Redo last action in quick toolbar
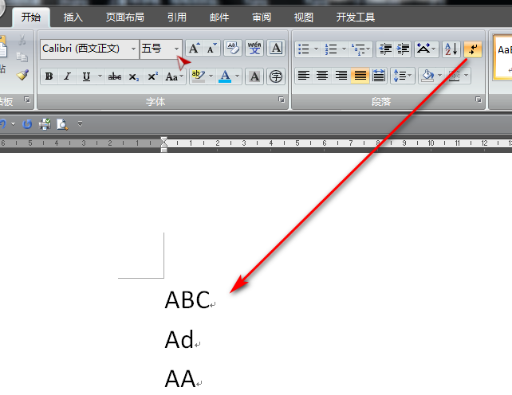 point(27,124)
